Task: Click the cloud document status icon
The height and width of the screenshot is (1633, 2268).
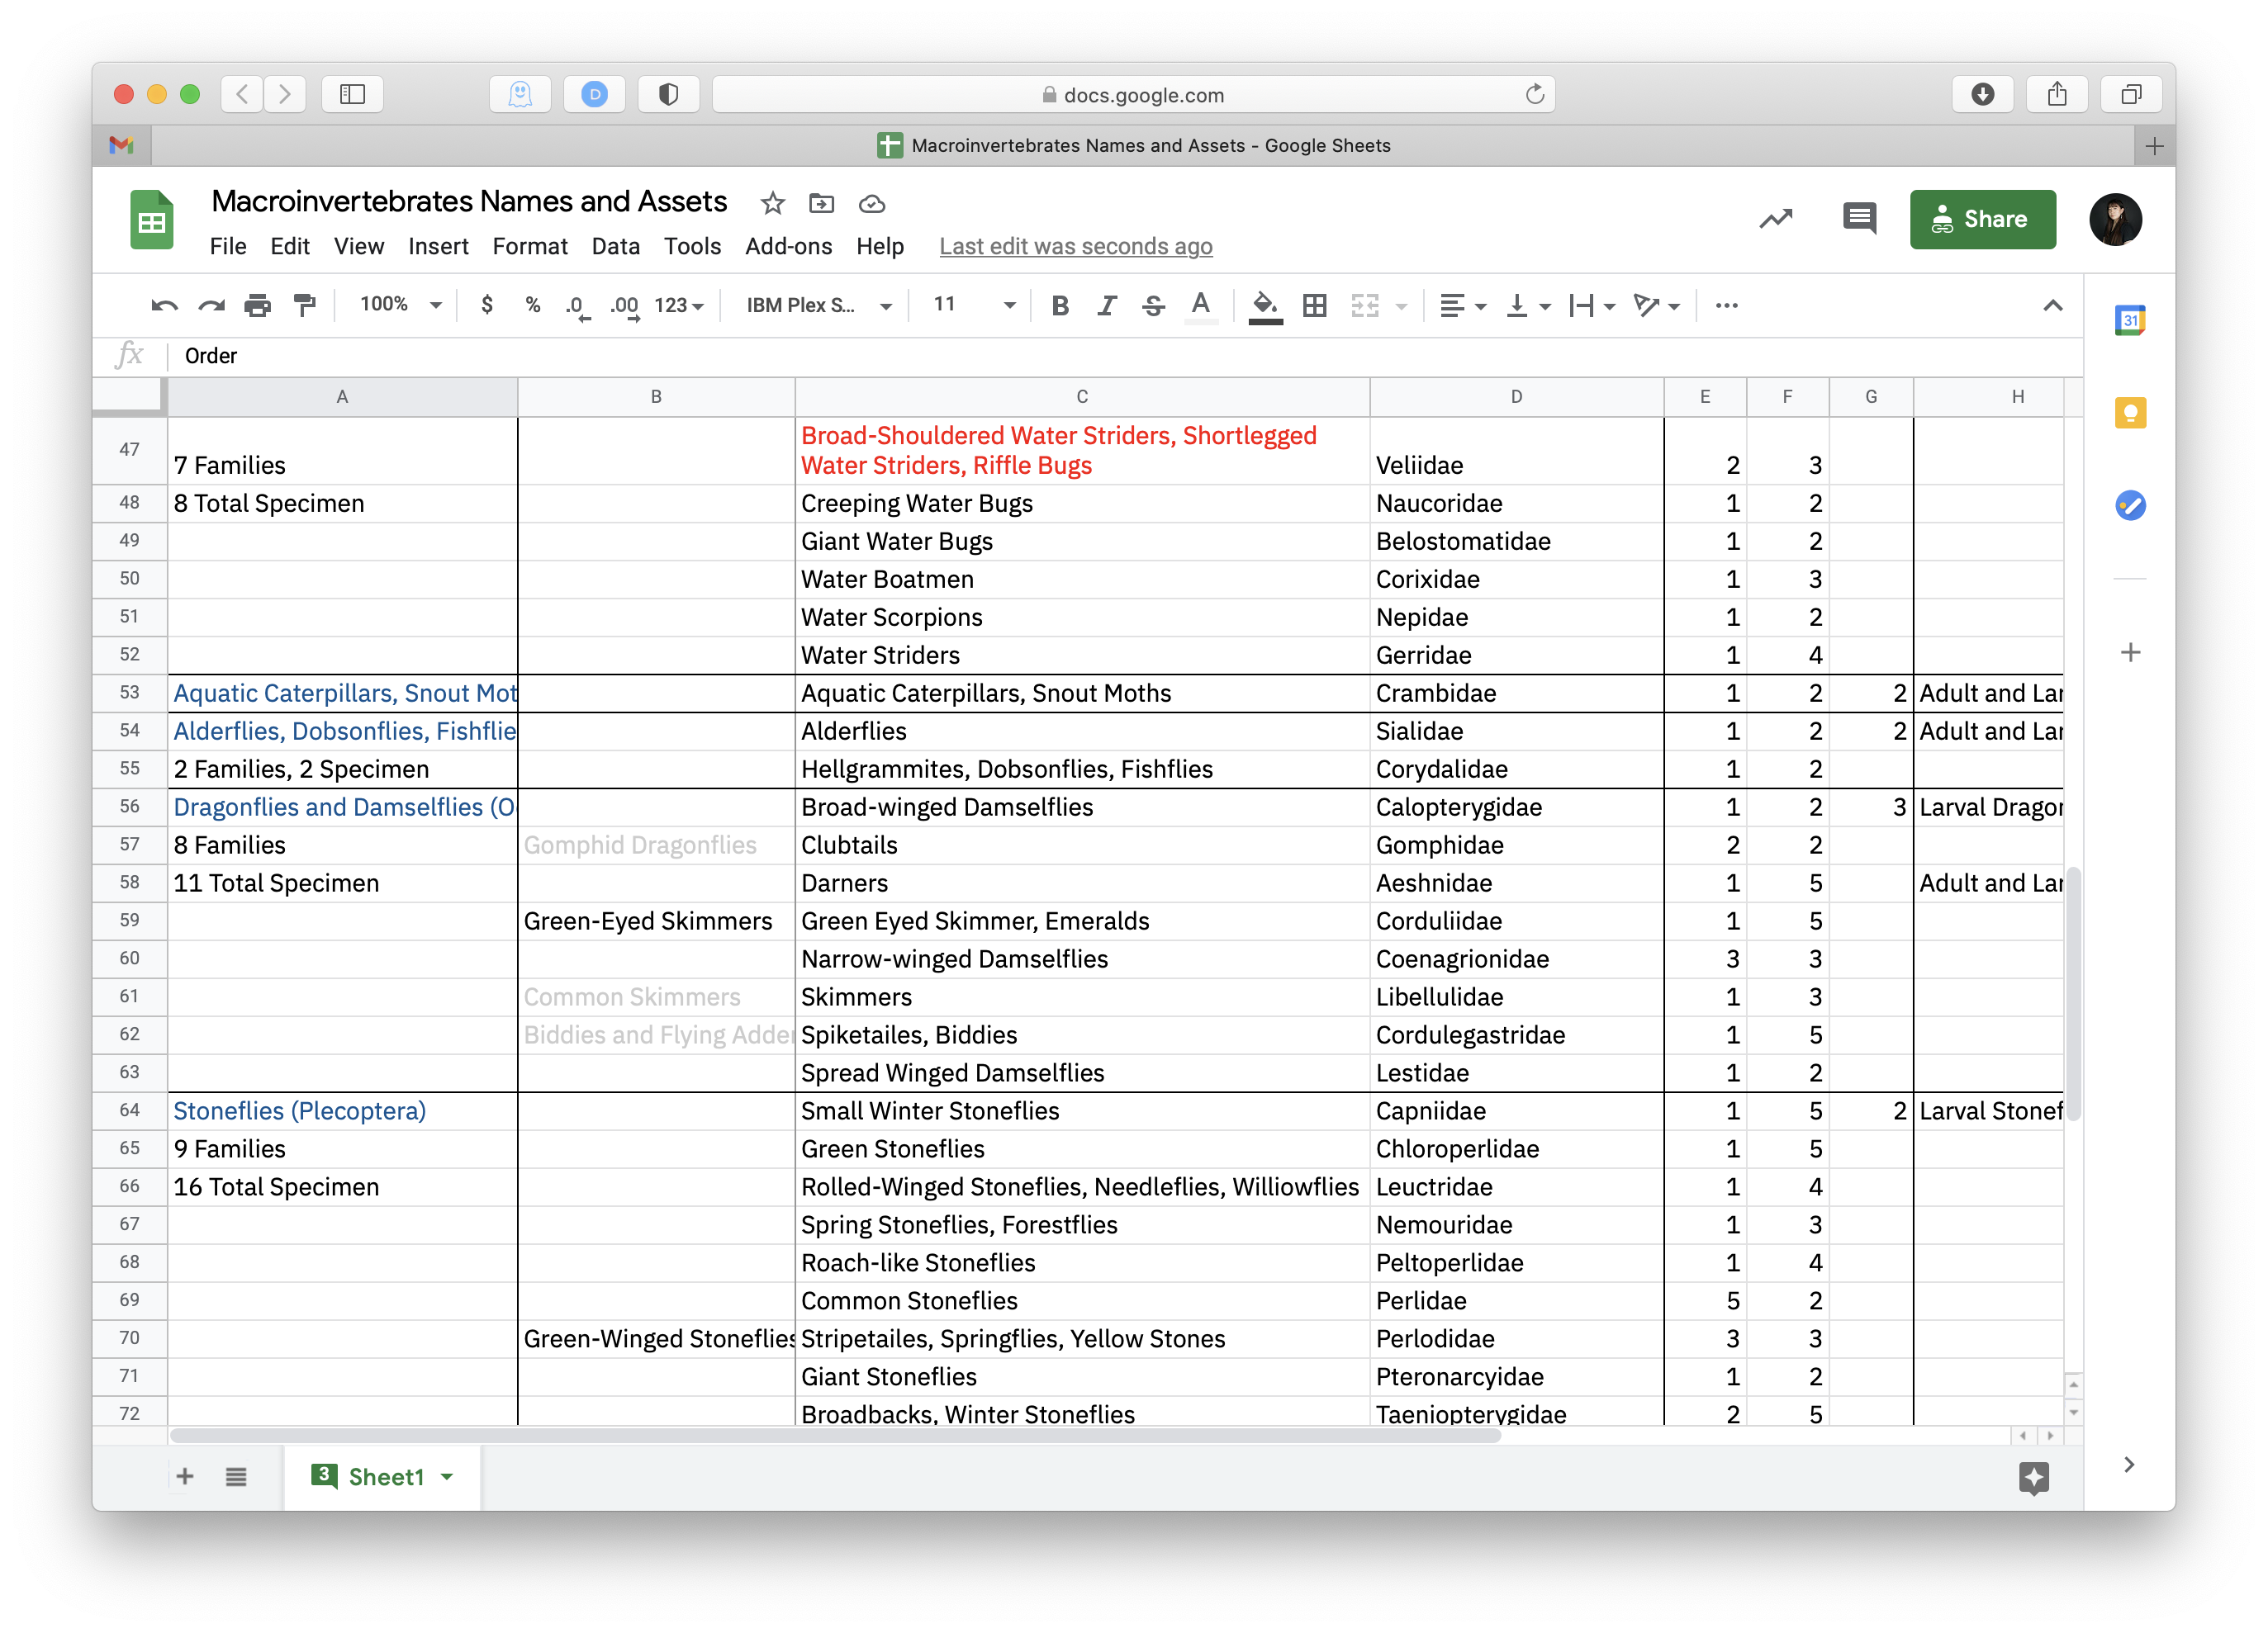Action: (872, 204)
